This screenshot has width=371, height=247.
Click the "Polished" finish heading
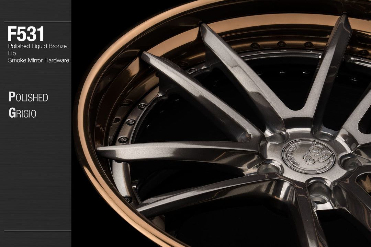tap(28, 97)
